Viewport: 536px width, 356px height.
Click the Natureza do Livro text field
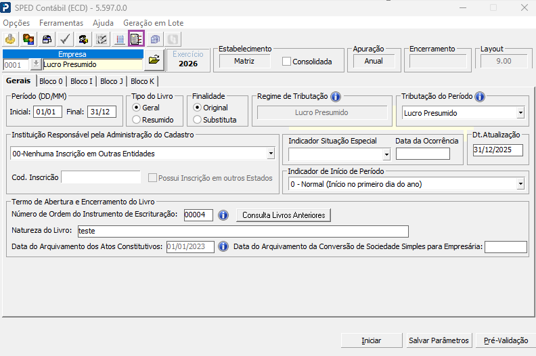[x=243, y=231]
